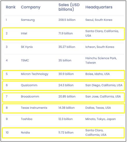
Task: Click Nvidia in the last row
Action: [x=26, y=133]
